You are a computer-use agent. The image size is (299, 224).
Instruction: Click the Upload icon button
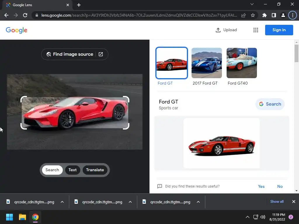pyautogui.click(x=226, y=30)
